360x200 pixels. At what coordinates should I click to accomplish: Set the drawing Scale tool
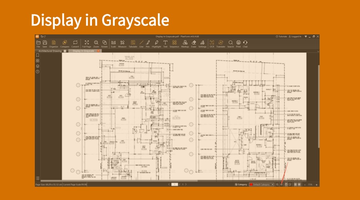(x=114, y=44)
